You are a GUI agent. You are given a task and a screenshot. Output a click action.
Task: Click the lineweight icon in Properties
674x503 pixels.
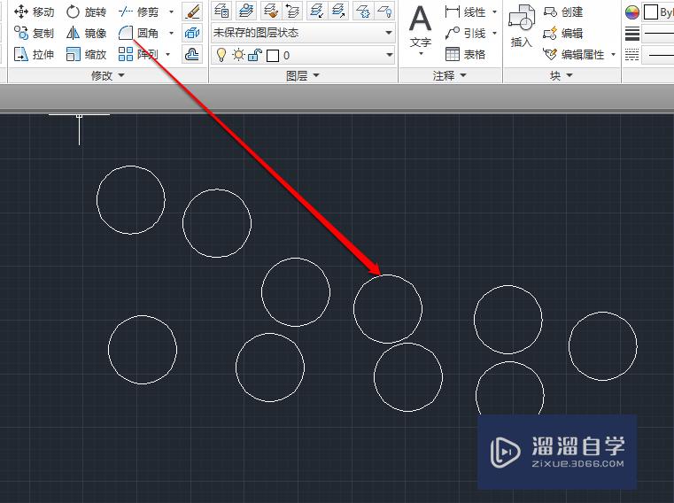click(x=631, y=34)
